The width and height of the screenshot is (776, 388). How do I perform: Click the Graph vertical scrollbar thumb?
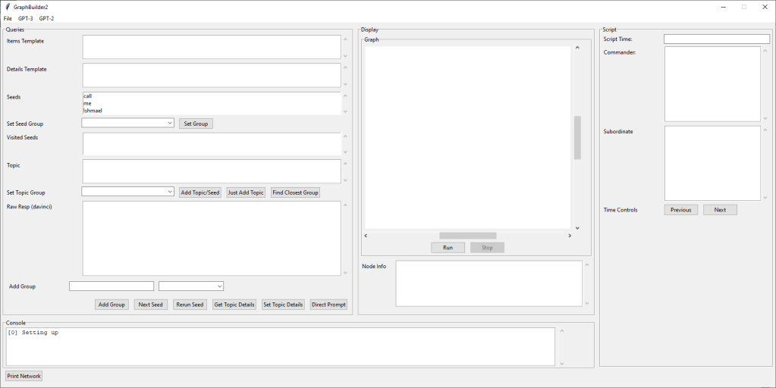click(x=577, y=137)
